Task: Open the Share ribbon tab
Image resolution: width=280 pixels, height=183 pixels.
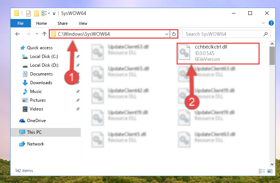Action: pyautogui.click(x=63, y=23)
